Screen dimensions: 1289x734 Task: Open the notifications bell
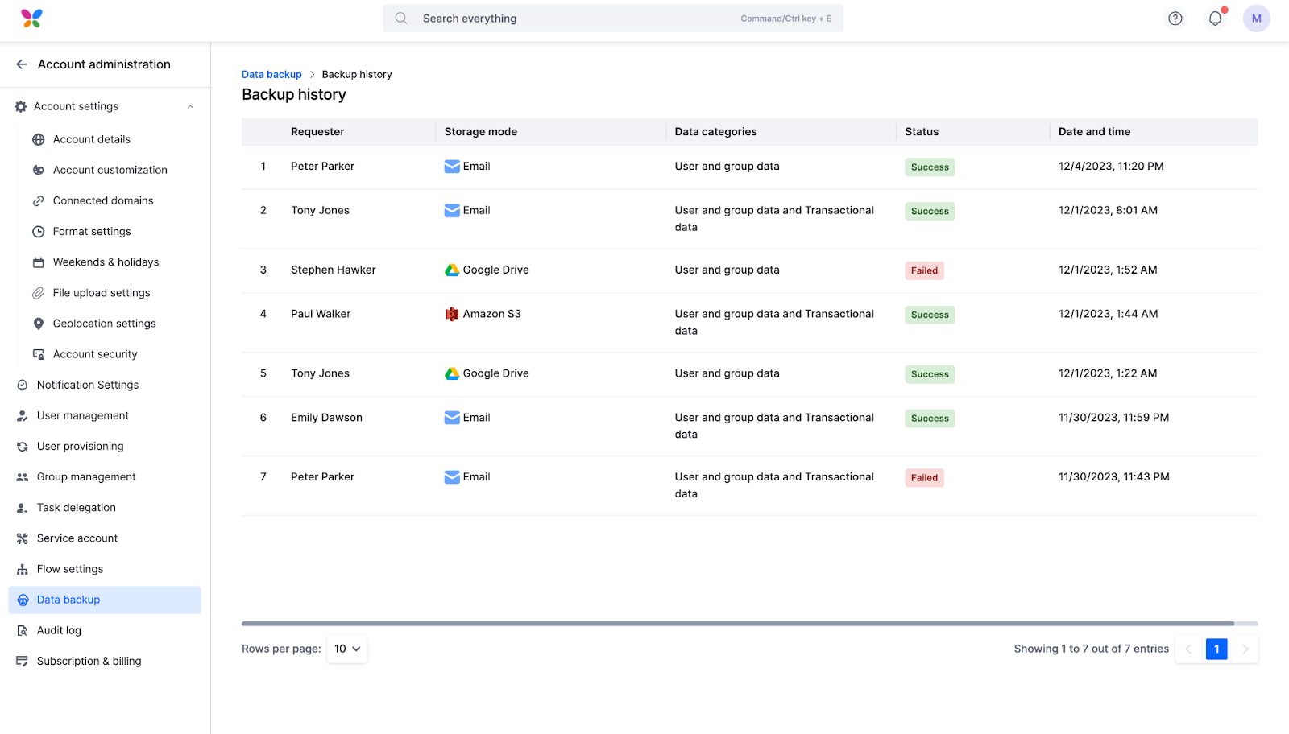tap(1216, 18)
